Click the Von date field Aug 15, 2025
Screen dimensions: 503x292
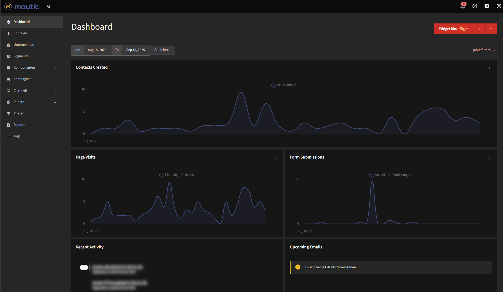point(97,50)
